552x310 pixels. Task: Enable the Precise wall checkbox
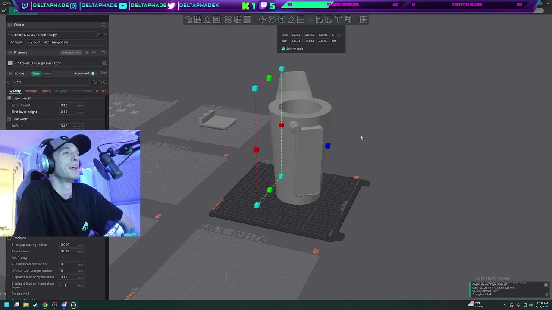click(x=61, y=294)
